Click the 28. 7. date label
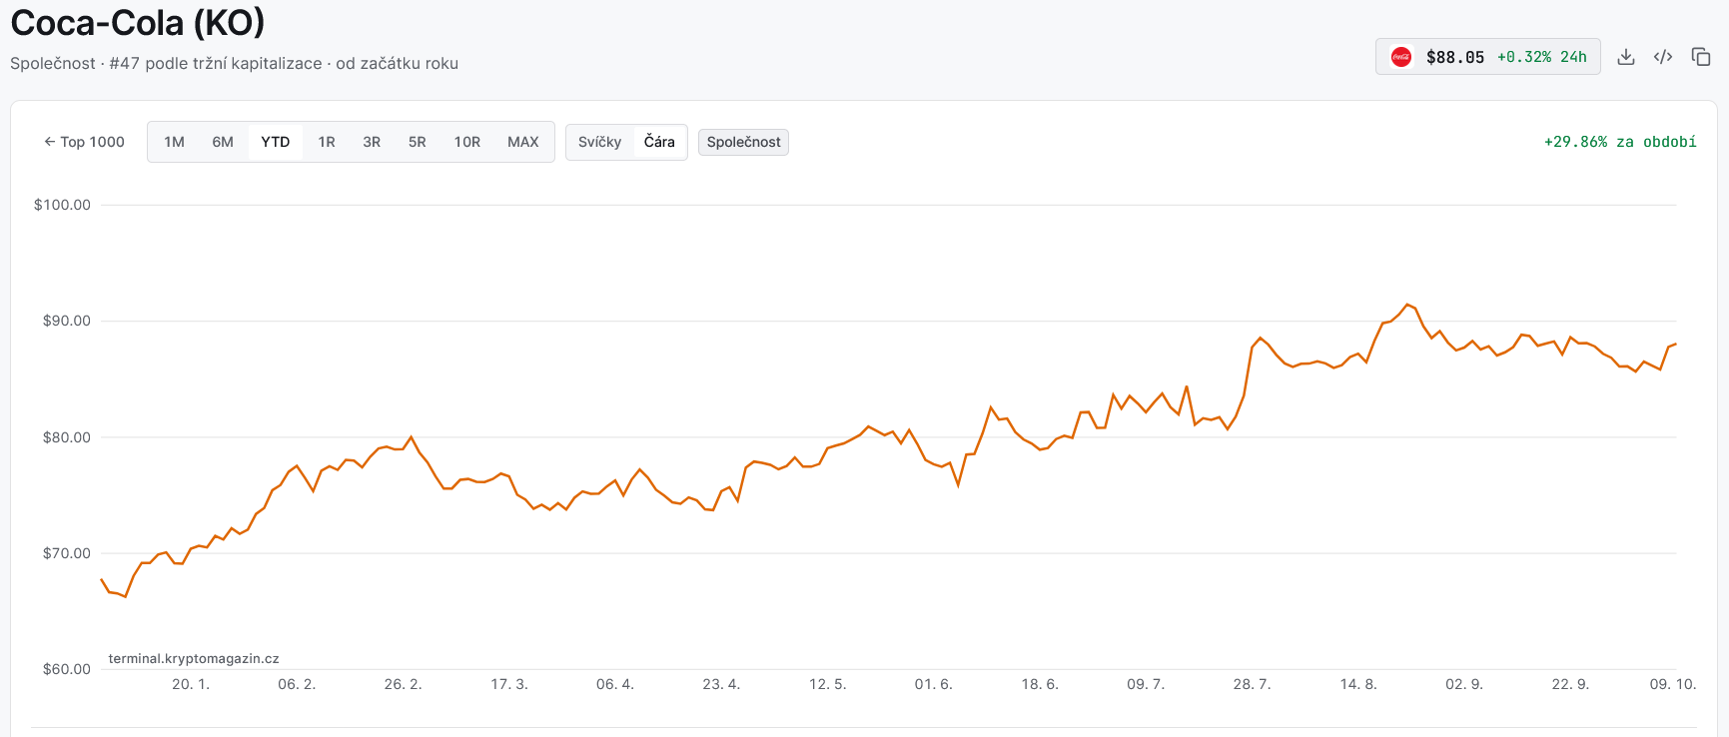 tap(1253, 684)
